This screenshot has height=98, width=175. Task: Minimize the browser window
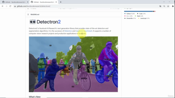pyautogui.click(x=170, y=2)
